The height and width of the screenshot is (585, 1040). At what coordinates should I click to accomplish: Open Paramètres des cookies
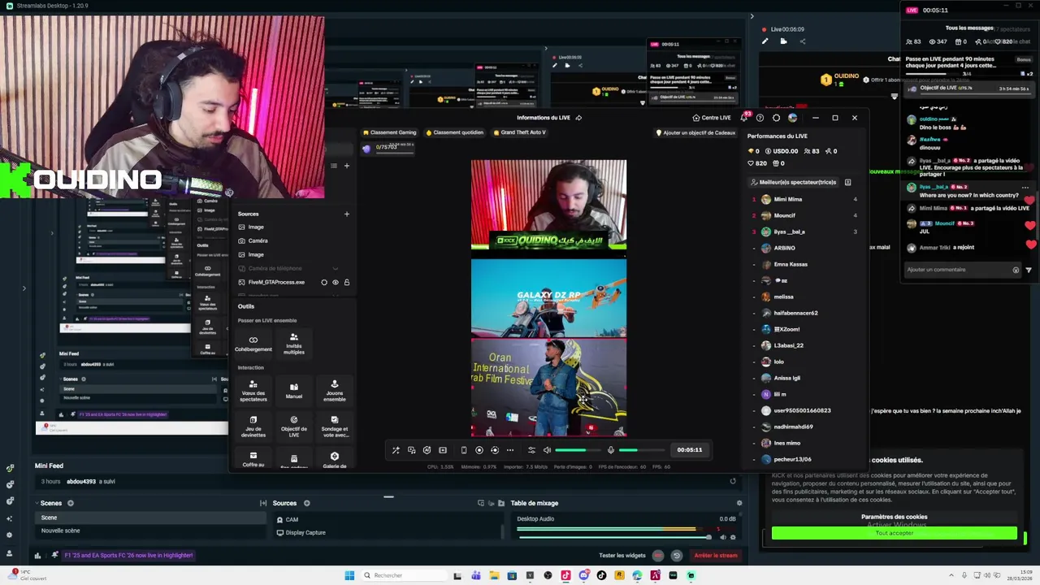[x=894, y=517]
